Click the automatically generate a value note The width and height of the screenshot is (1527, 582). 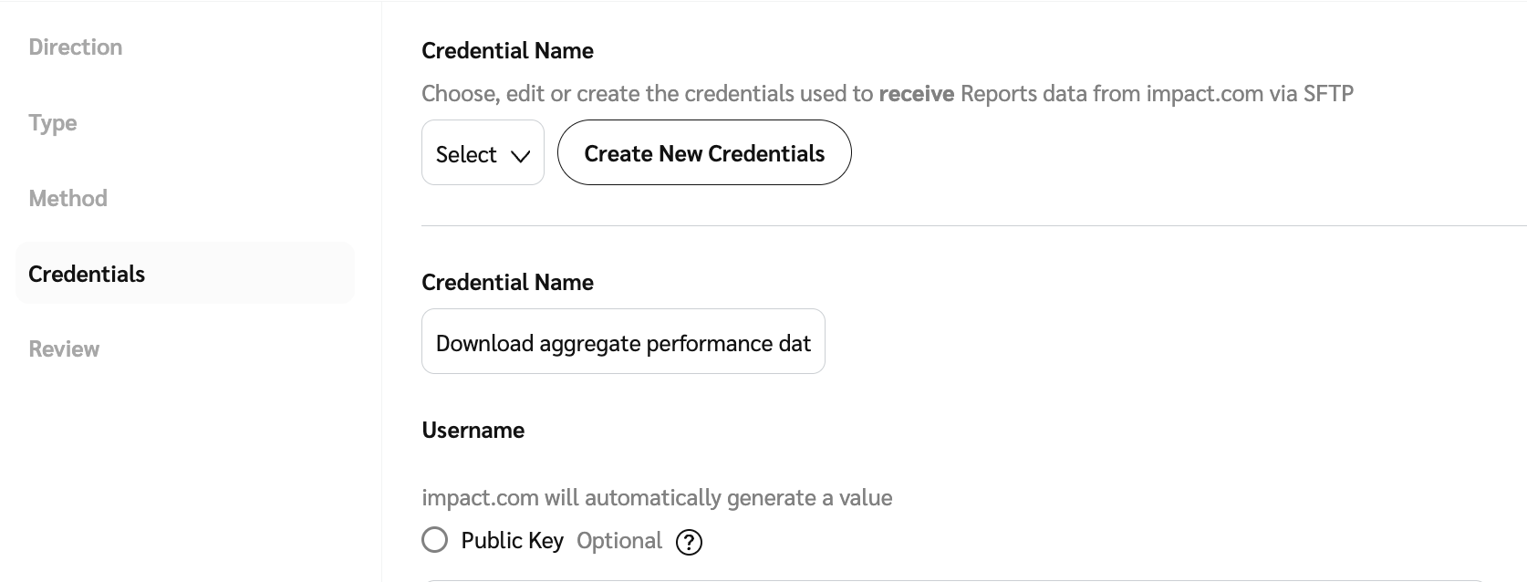click(x=656, y=498)
